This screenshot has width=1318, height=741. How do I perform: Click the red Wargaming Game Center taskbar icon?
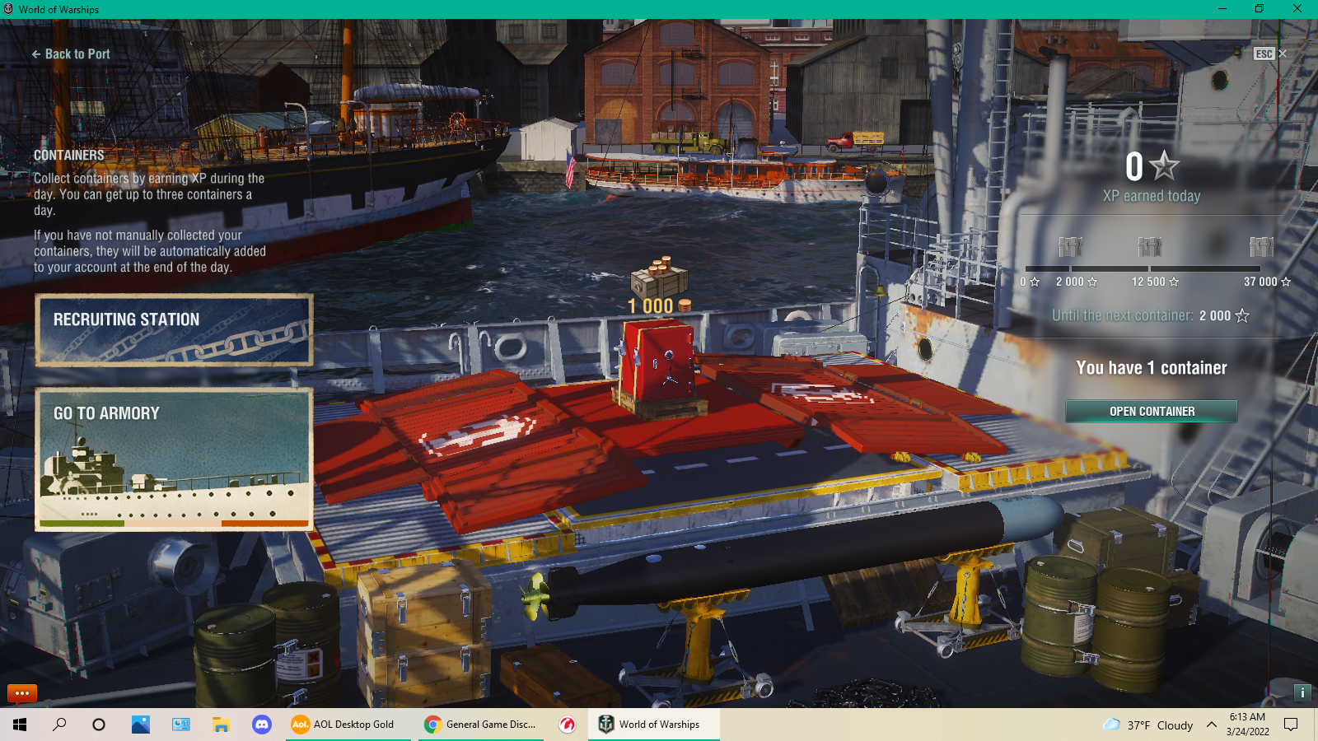click(567, 725)
